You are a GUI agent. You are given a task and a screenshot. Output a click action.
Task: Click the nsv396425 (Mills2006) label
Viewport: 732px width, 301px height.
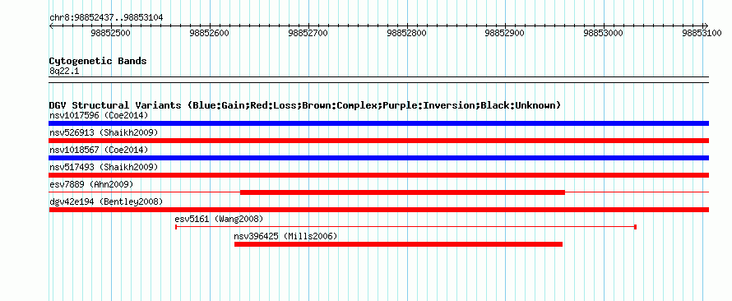coord(285,236)
